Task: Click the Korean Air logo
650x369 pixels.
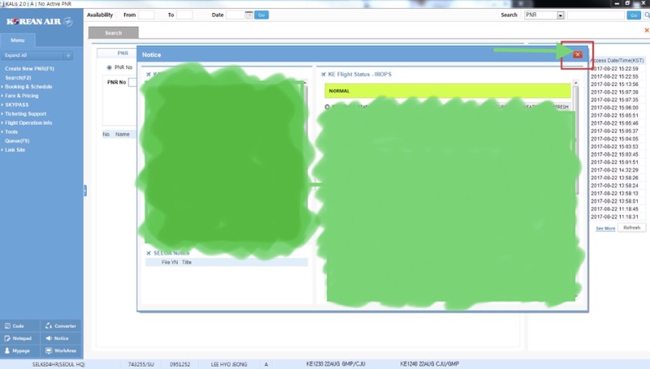Action: 40,22
